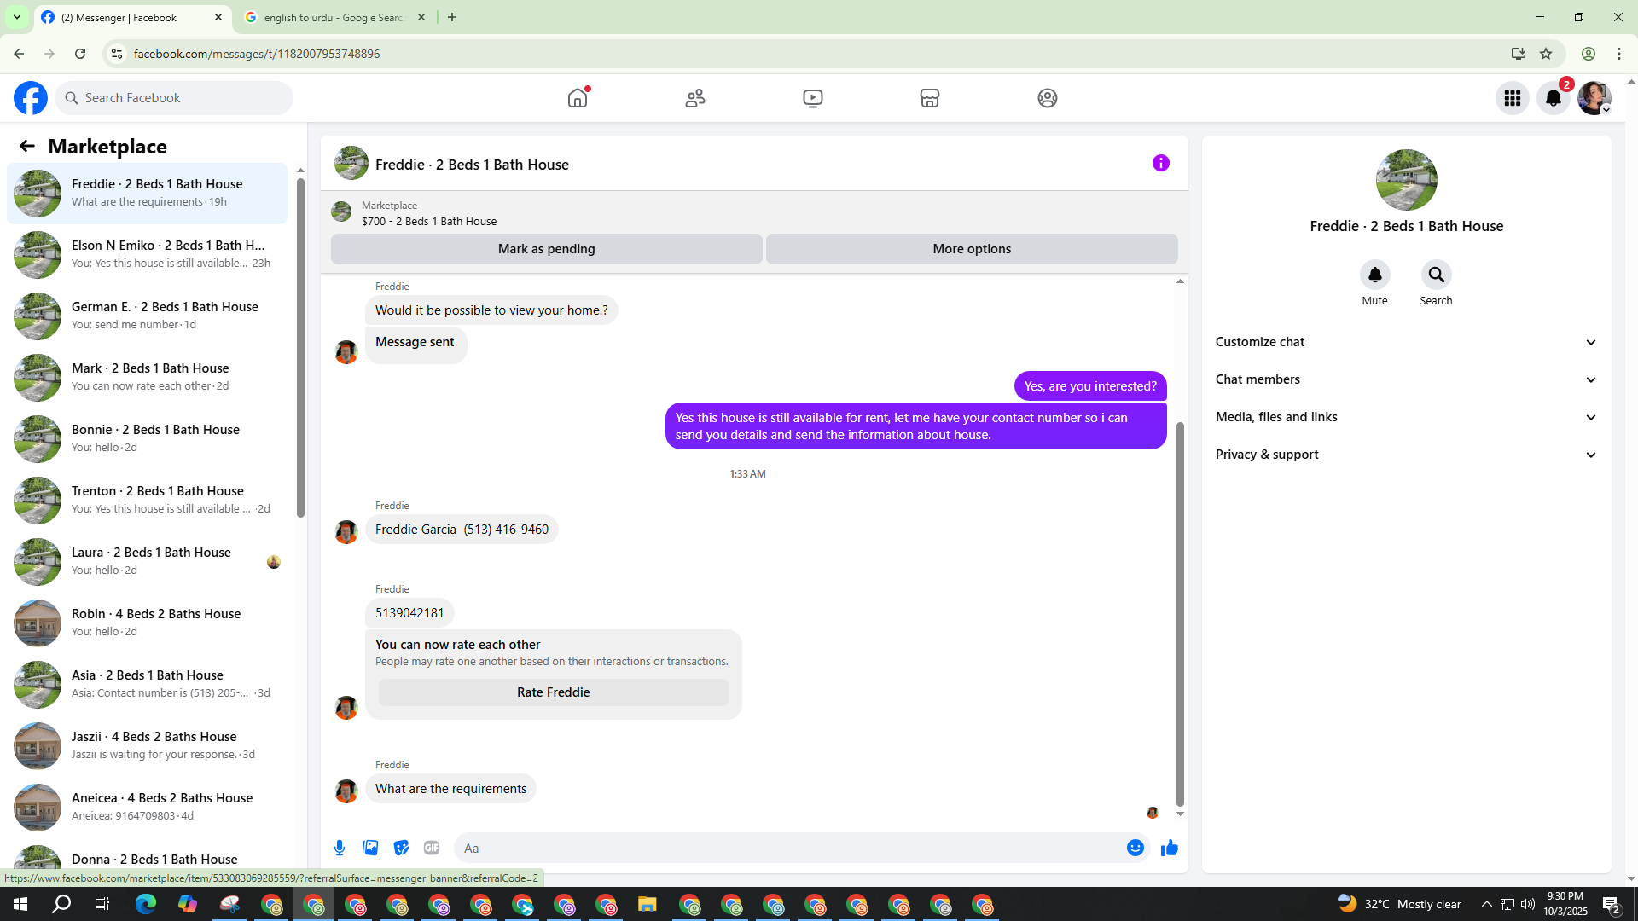Bookmark this tab with the star icon
Screen dimensions: 1638x921
pos(1546,54)
